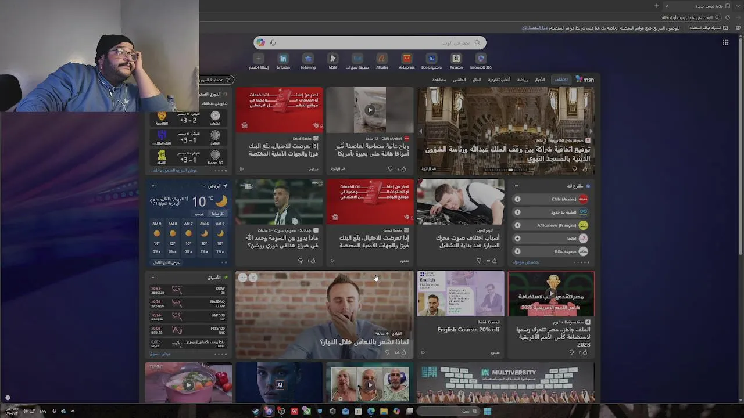Screen dimensions: 744x418
Task: Open weather card three-dot menu
Action: [x=154, y=186]
